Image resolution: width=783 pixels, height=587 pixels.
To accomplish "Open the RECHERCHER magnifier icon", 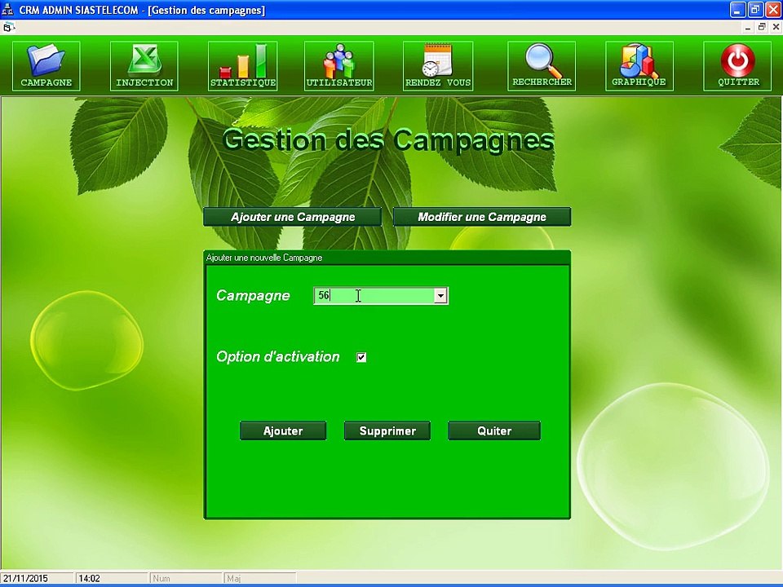I will tap(542, 66).
